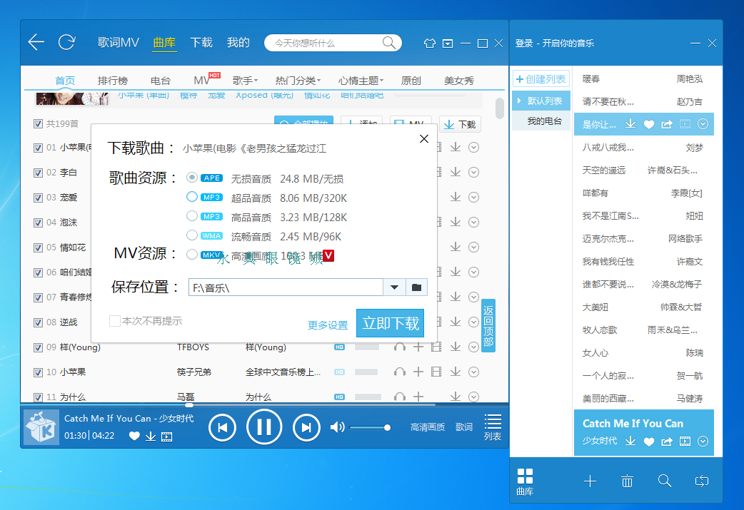Screen dimensions: 744x510
Task: Switch to the 歌词MV tab
Action: 118,43
